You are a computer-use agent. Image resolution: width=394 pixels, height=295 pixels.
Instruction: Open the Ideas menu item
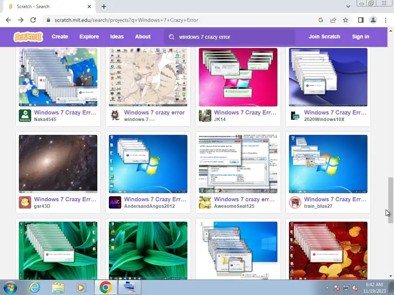click(x=117, y=36)
